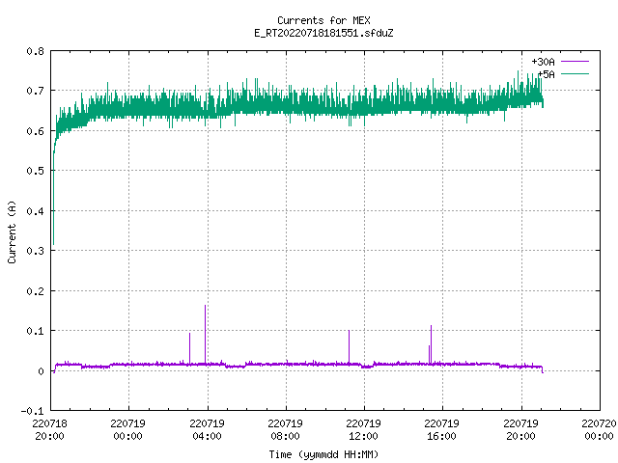Click the +5A legend label
The height and width of the screenshot is (463, 618).
pos(547,74)
